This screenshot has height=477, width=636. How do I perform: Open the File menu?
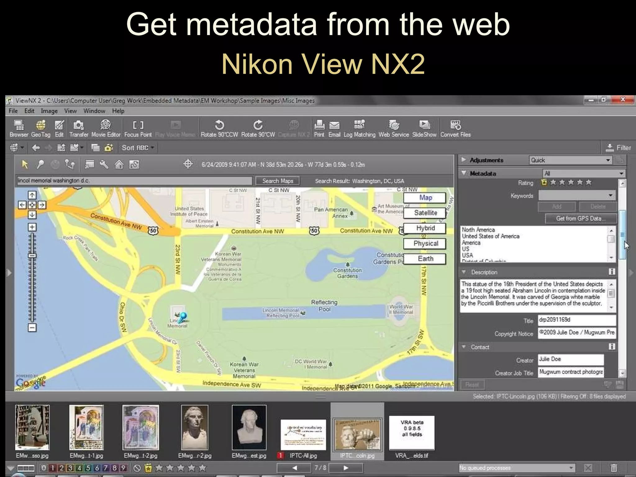pos(13,111)
